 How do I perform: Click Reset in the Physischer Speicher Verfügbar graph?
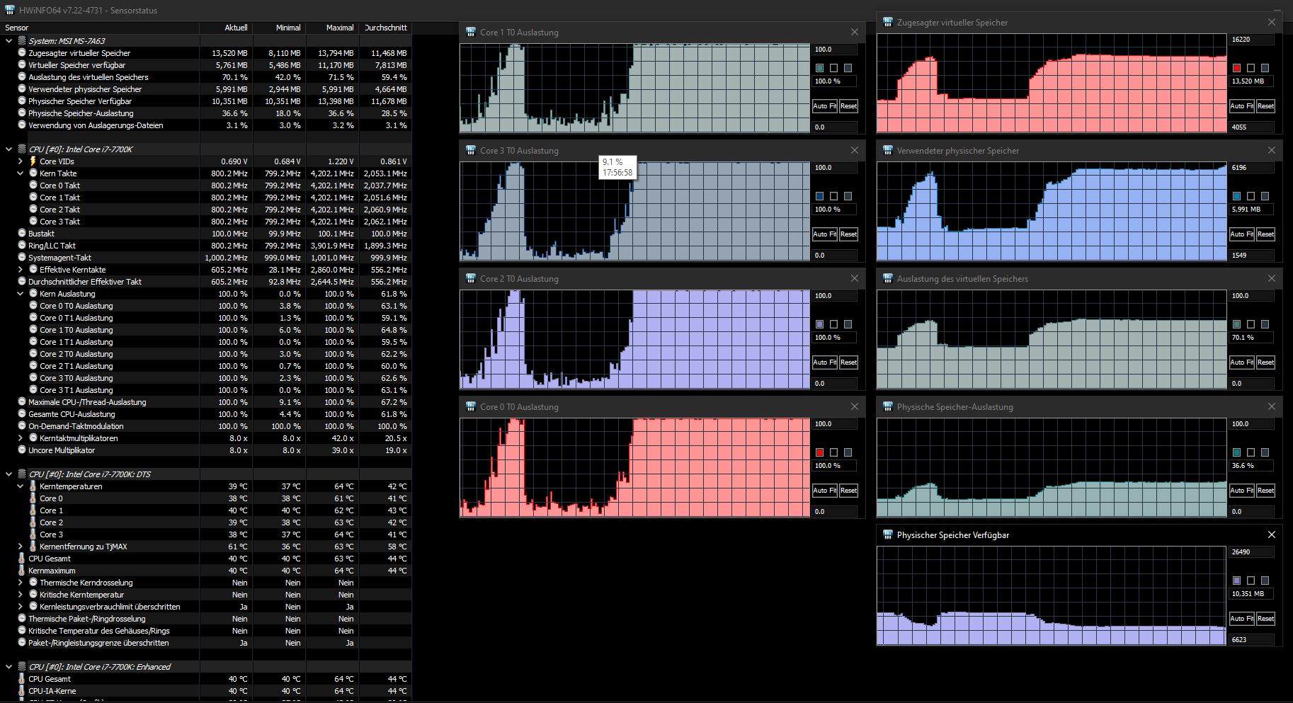(1265, 619)
